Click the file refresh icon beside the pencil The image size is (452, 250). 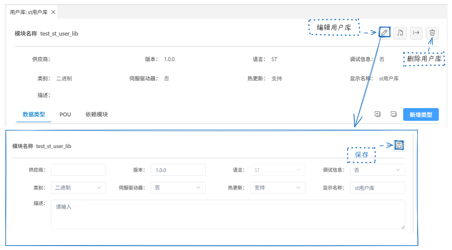[400, 33]
